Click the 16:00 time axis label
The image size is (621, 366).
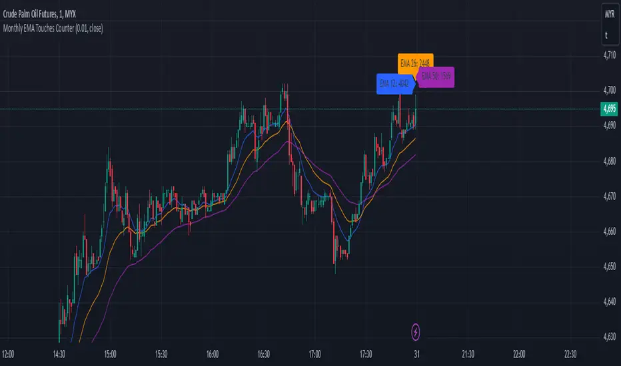tap(213, 354)
